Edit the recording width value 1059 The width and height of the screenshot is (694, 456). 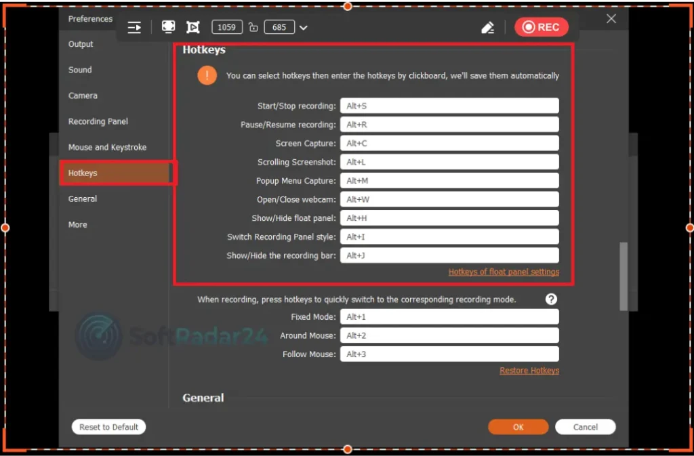coord(227,27)
